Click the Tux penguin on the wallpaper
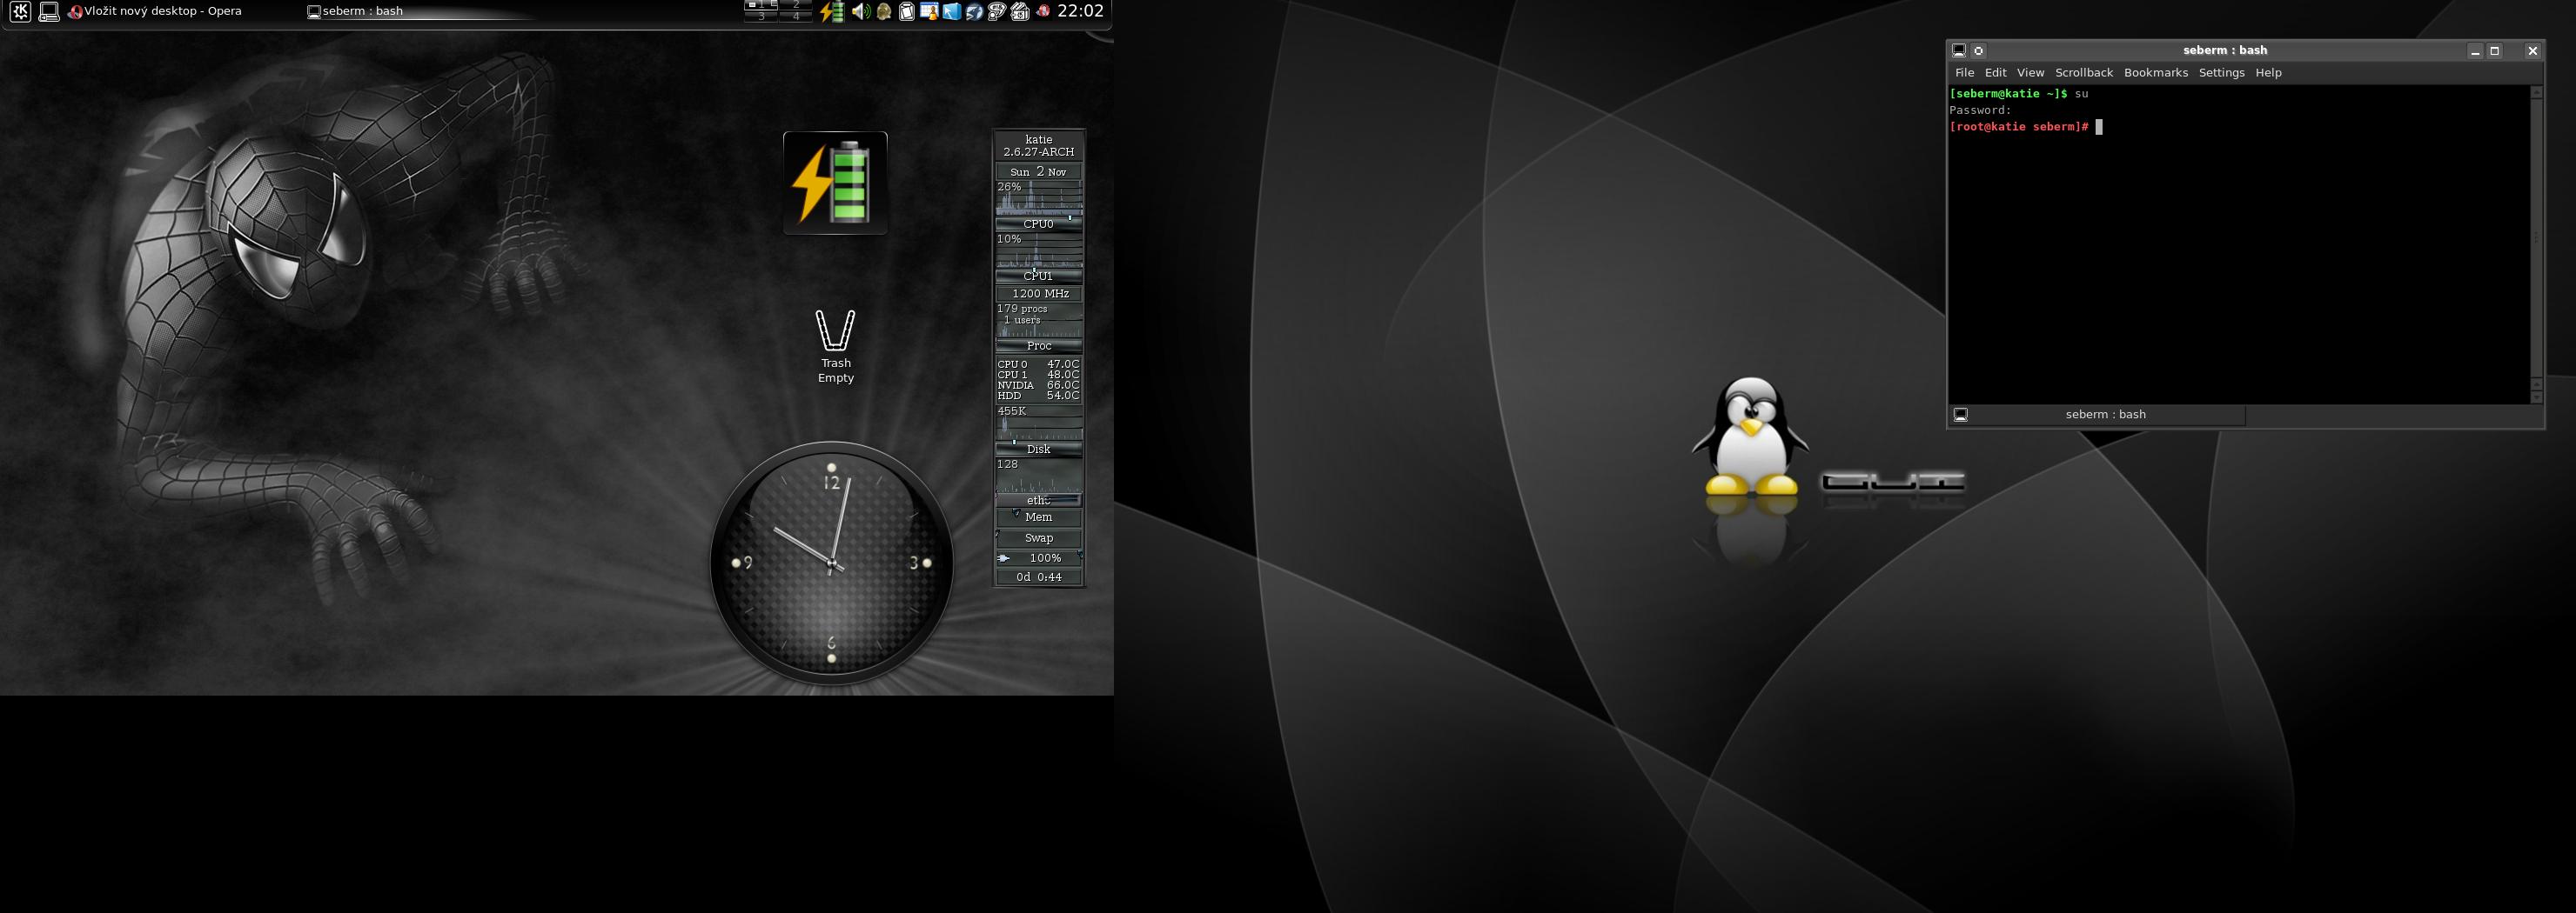2576x913 pixels. [x=1750, y=437]
